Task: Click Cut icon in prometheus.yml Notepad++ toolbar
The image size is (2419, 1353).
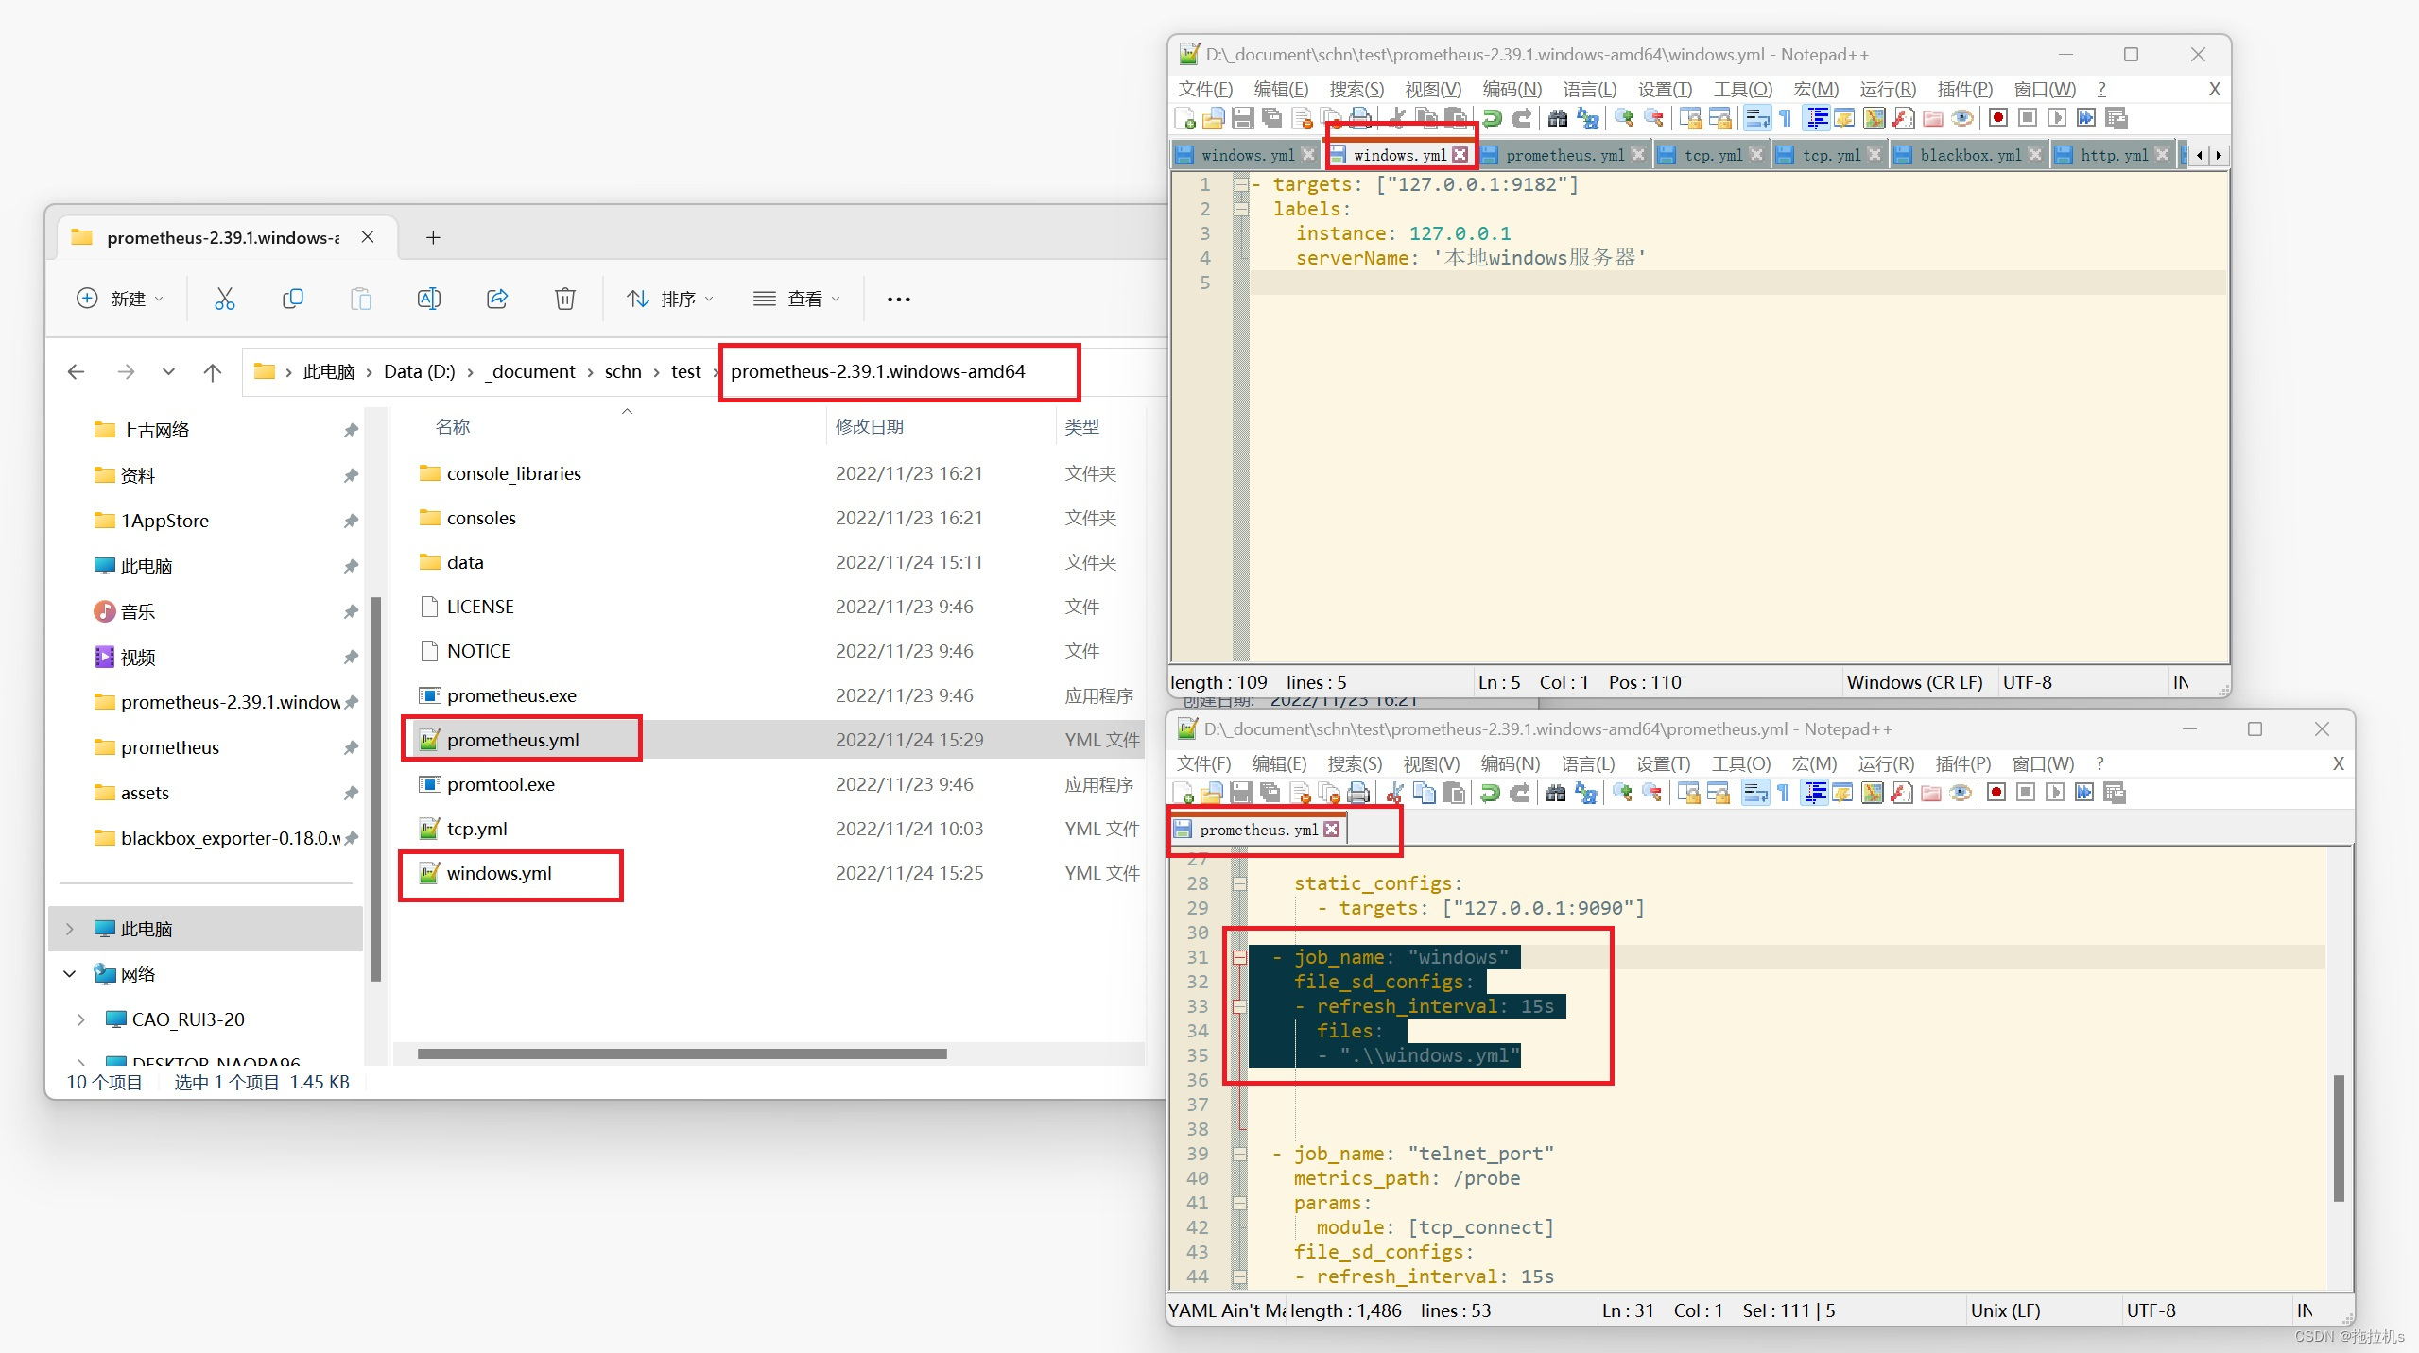Action: coord(1394,793)
